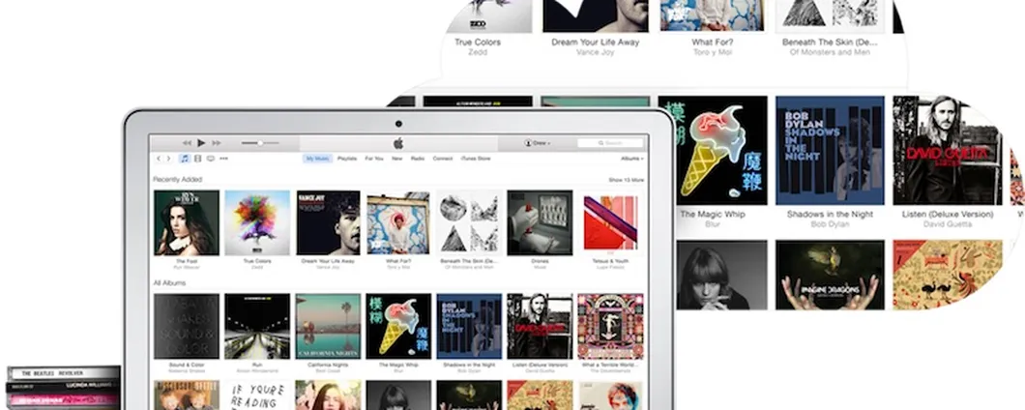Open David Guetta Listen cover in cloud

(x=948, y=151)
